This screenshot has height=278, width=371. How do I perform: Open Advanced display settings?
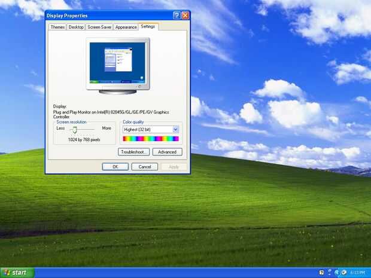(168, 152)
